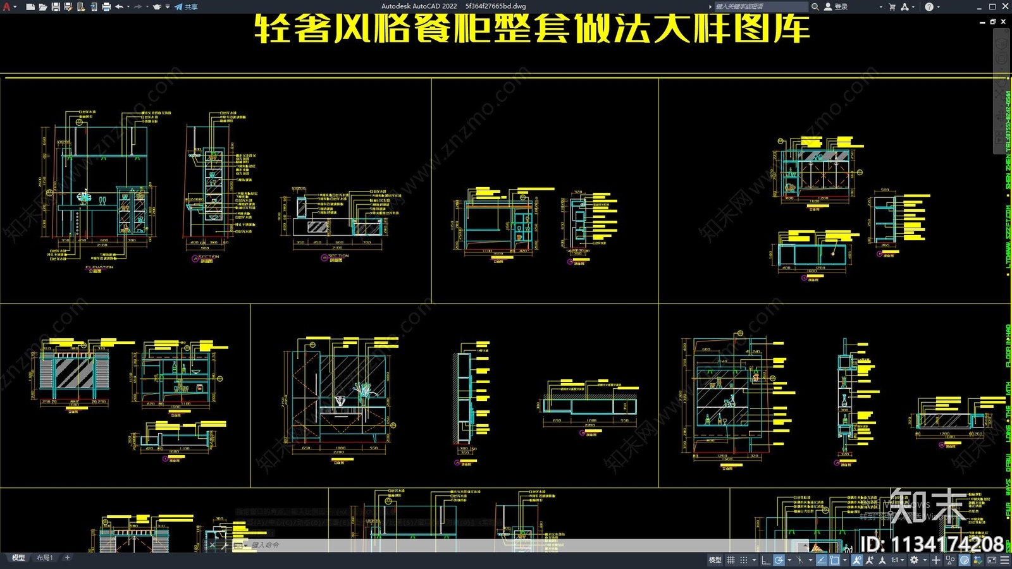Toggle ortho mode
The height and width of the screenshot is (569, 1012).
pos(765,560)
